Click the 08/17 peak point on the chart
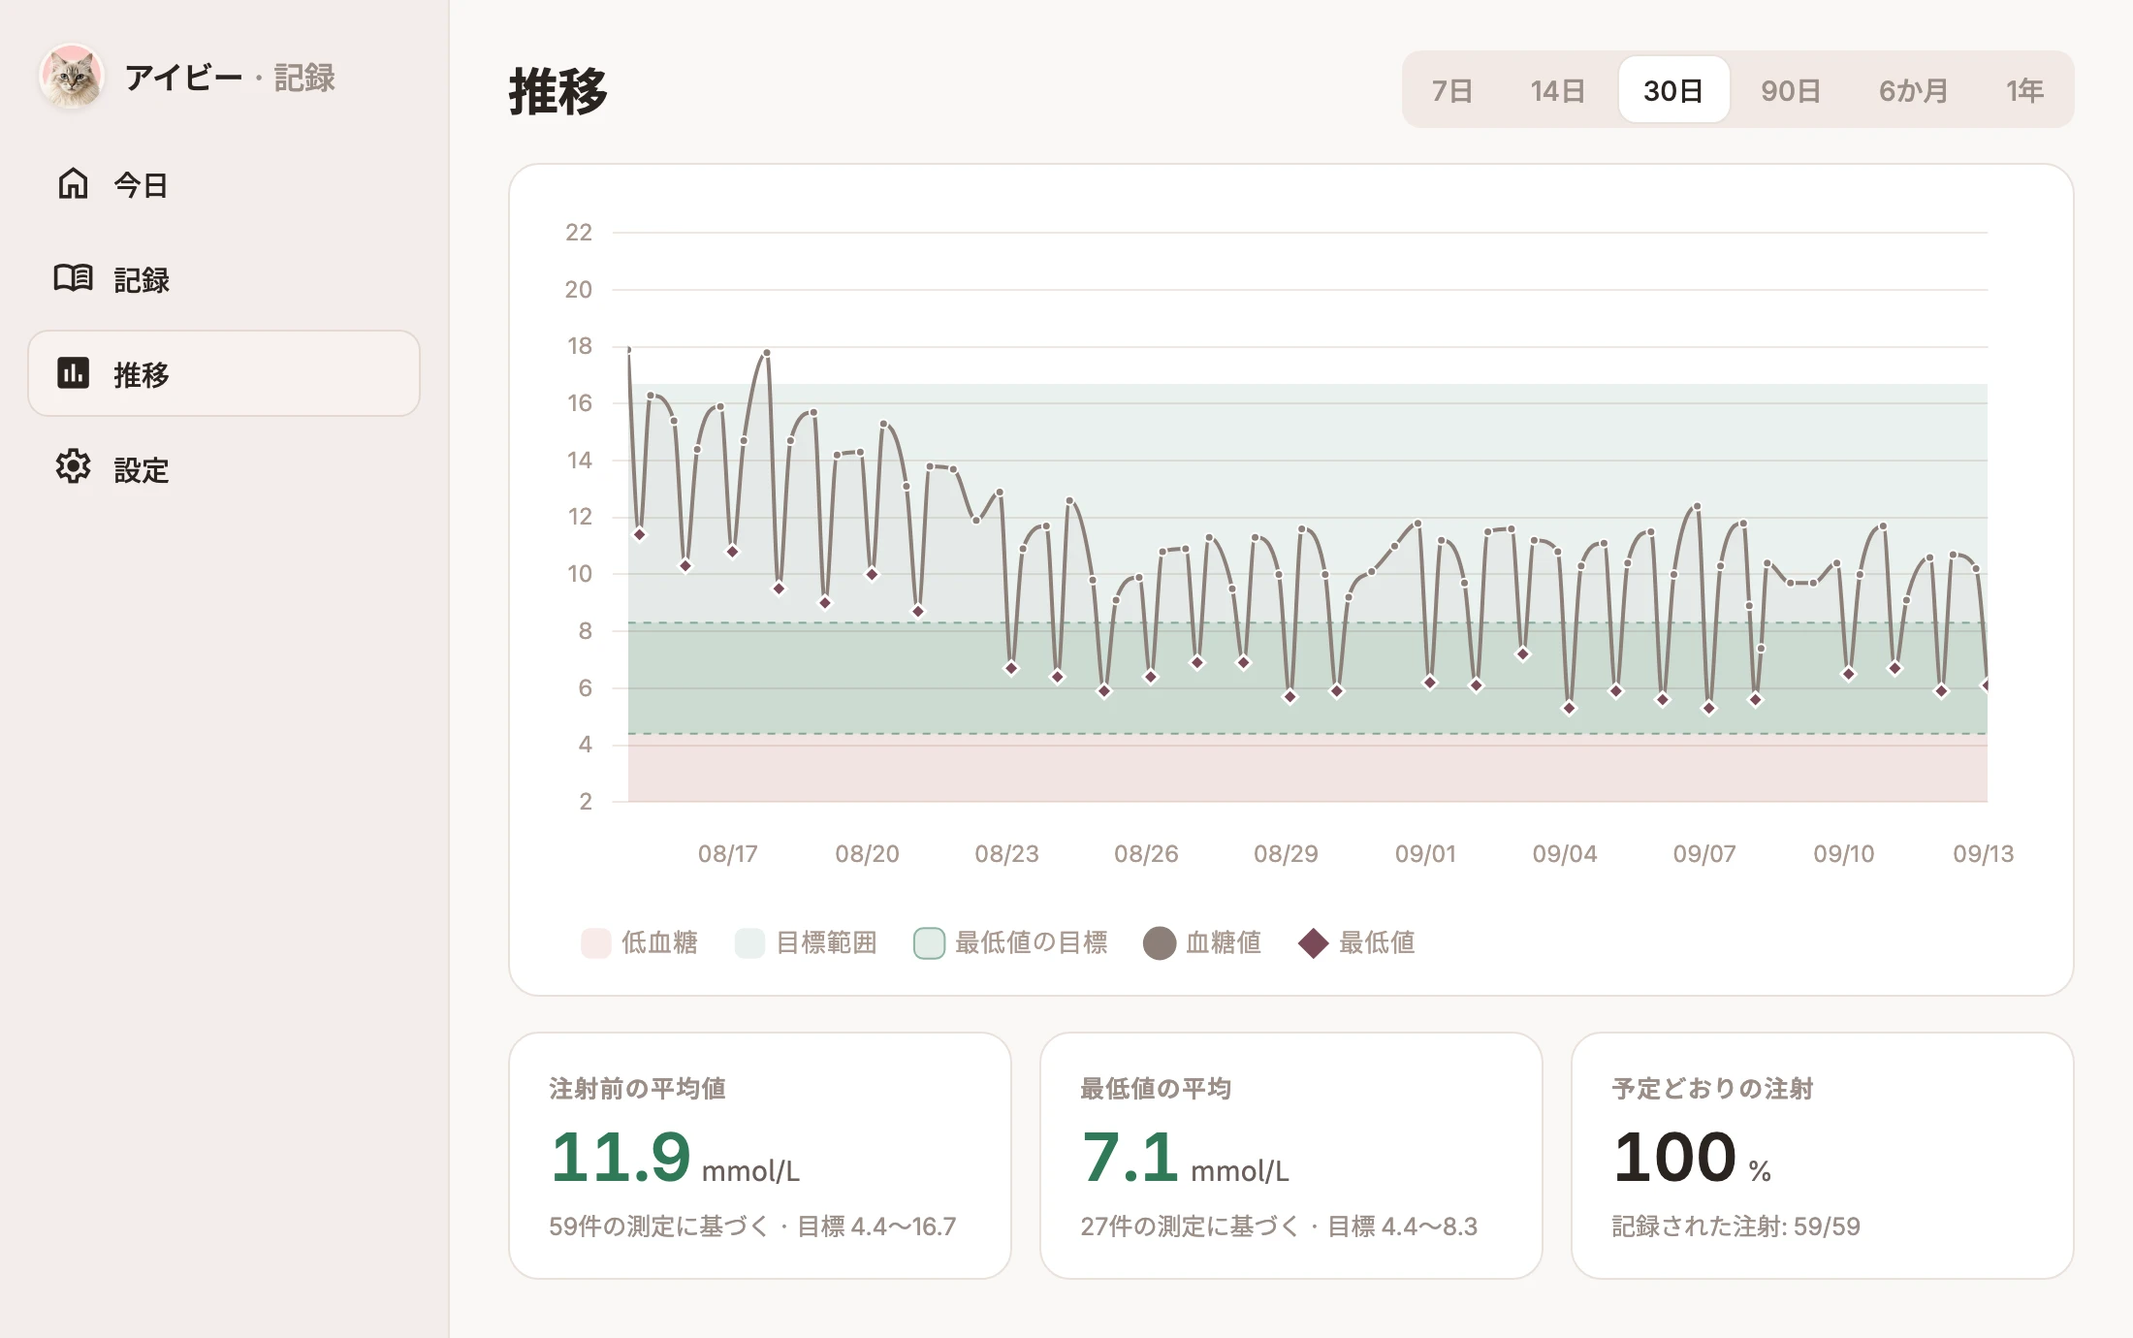 click(767, 353)
